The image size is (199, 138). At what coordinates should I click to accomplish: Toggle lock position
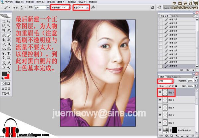tap(172, 86)
